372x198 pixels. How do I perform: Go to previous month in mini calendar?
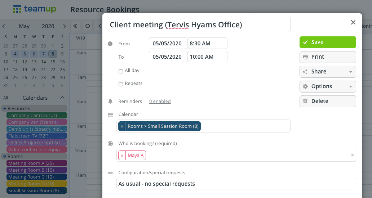4,26
